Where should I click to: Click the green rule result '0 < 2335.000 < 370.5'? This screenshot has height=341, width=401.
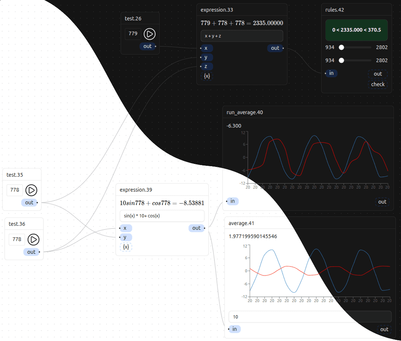coord(356,30)
